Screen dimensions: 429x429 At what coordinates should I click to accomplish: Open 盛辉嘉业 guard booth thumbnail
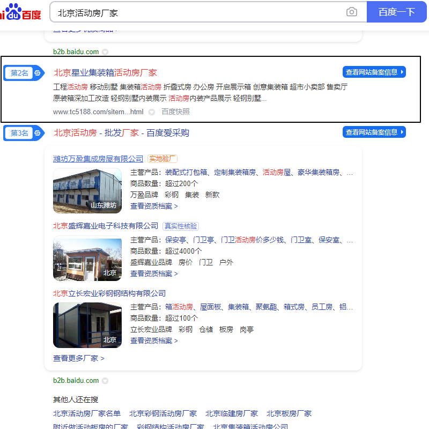[x=87, y=258]
